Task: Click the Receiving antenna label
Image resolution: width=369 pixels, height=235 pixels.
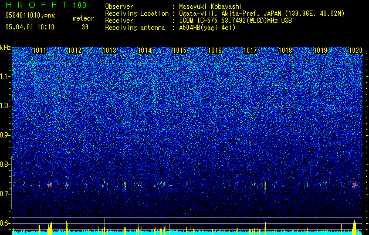Action: (135, 28)
